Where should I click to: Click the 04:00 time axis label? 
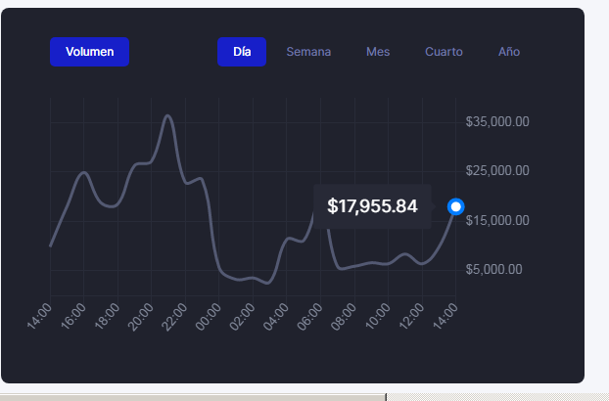click(x=276, y=317)
